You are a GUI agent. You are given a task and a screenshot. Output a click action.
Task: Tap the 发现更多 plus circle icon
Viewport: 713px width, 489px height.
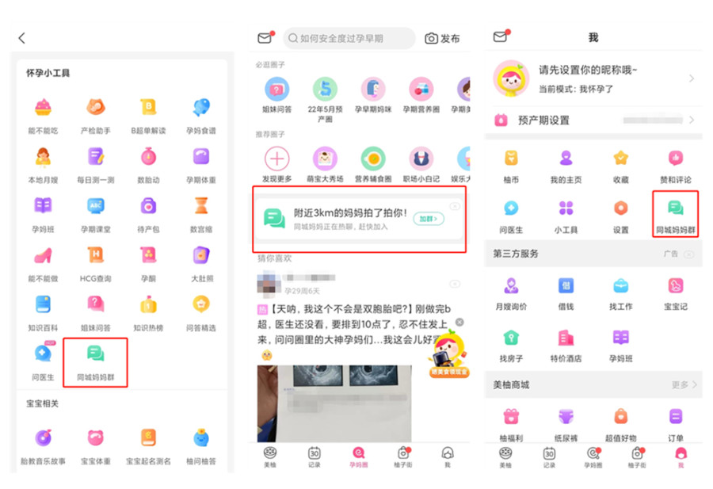(x=276, y=159)
